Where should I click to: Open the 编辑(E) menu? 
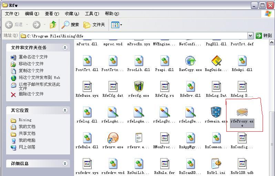tap(32, 14)
